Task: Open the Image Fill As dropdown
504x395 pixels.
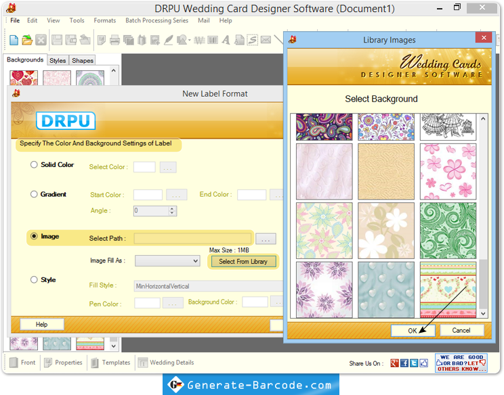Action: click(x=167, y=261)
